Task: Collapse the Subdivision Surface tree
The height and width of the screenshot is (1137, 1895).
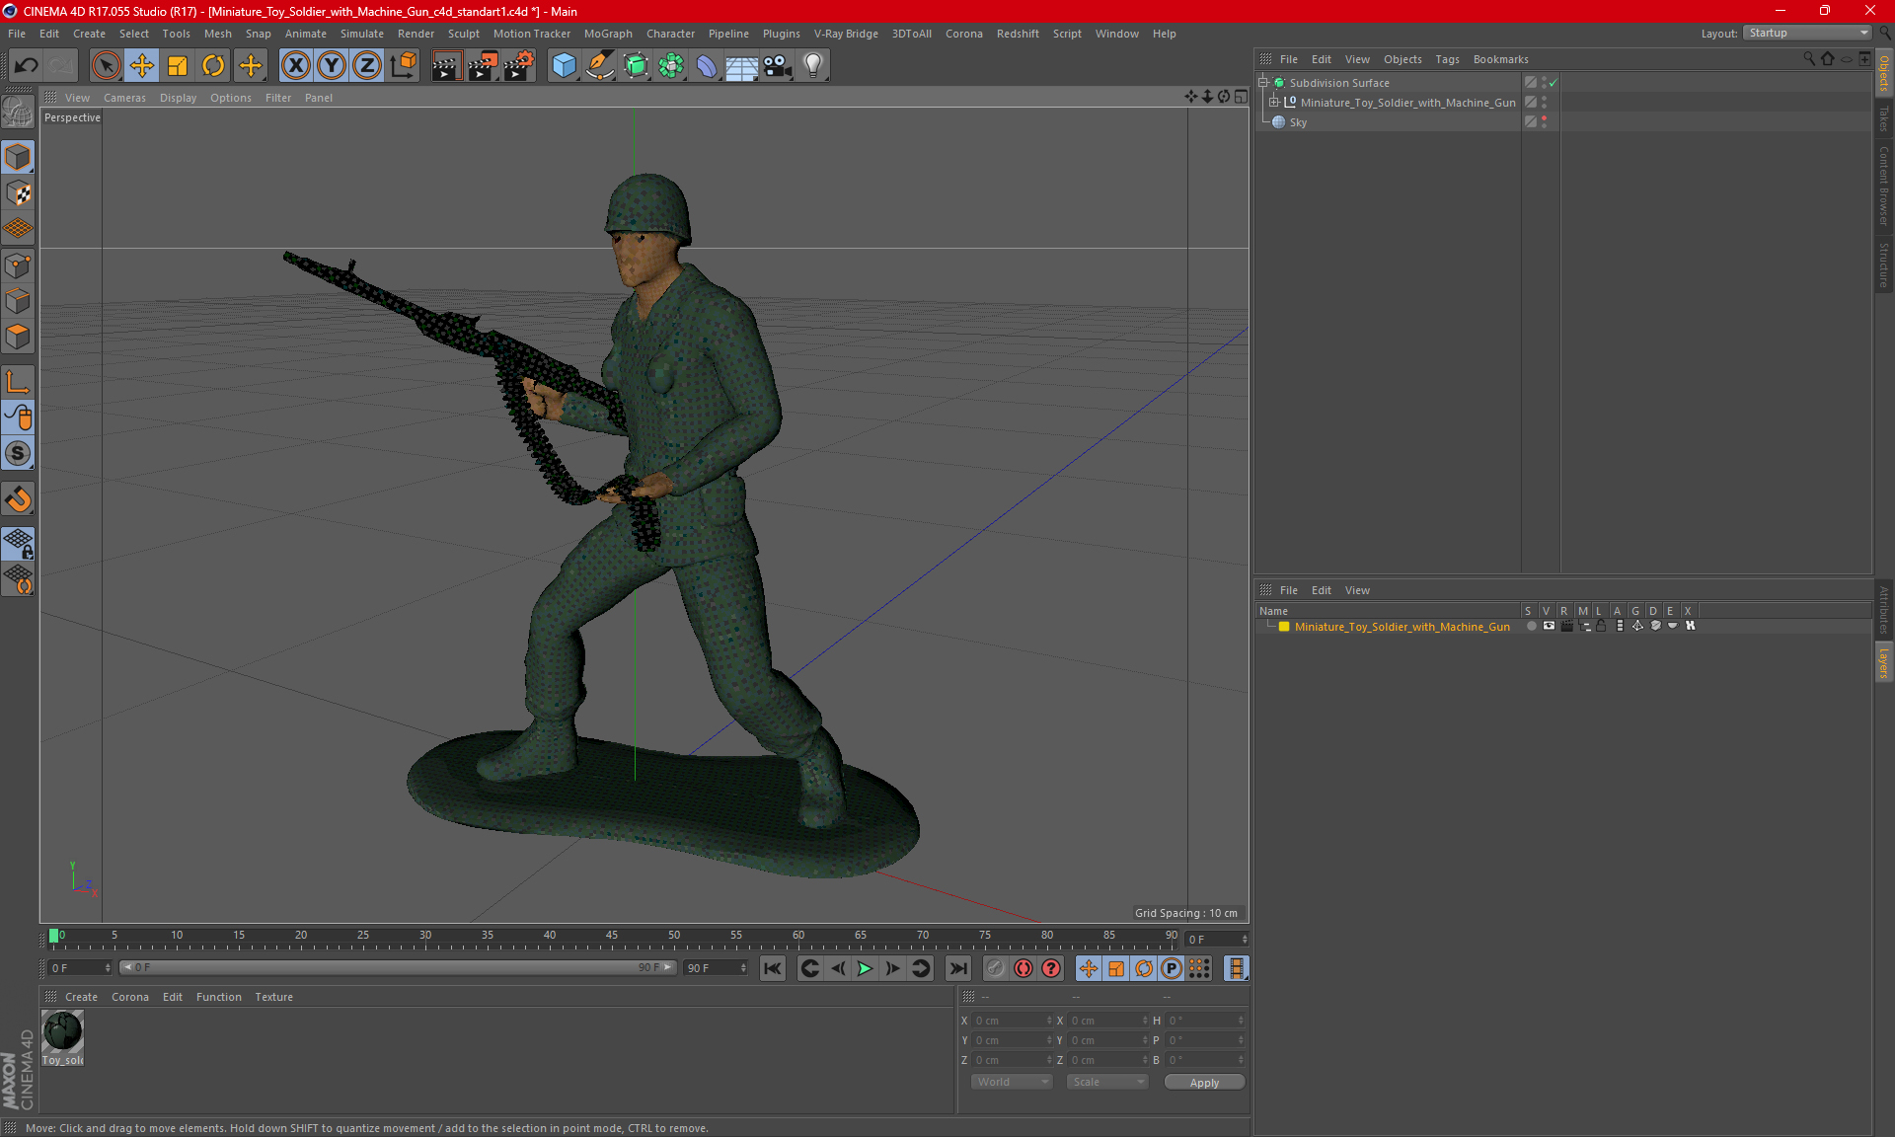Action: (1262, 83)
